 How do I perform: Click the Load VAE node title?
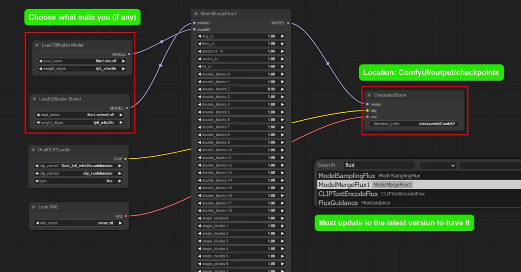pos(48,207)
